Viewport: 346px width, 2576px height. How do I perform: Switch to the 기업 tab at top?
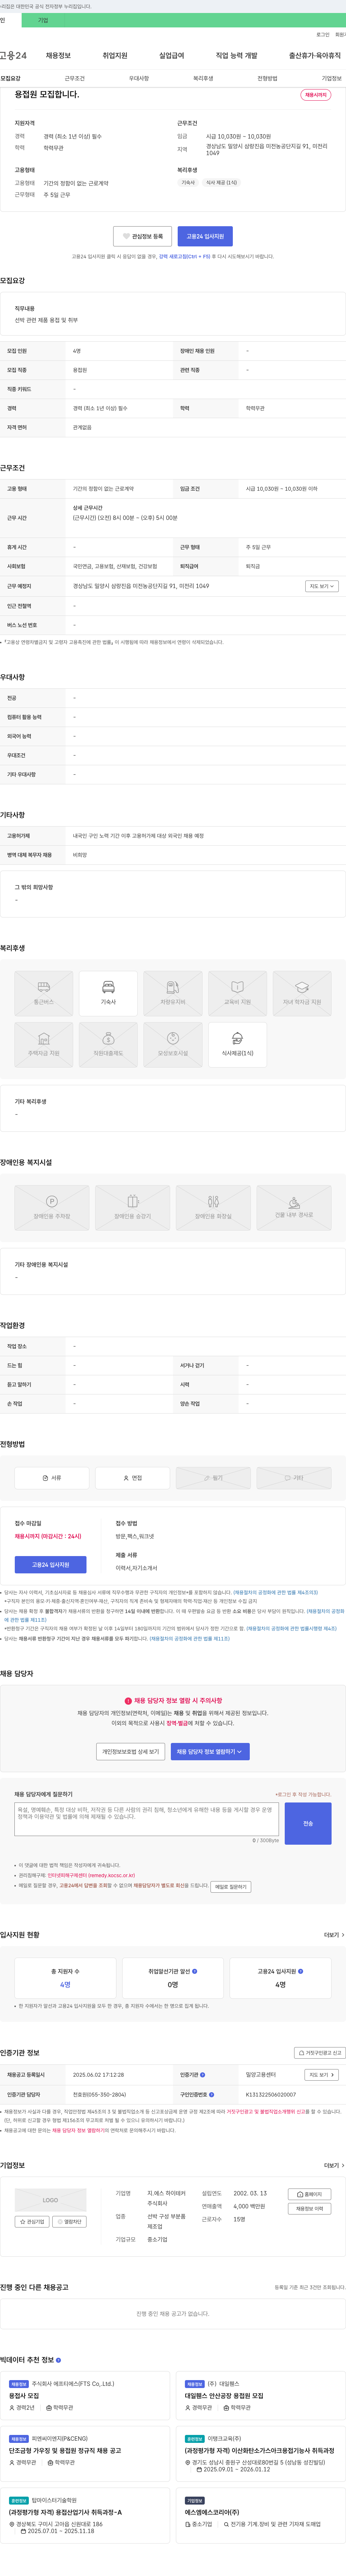point(43,20)
